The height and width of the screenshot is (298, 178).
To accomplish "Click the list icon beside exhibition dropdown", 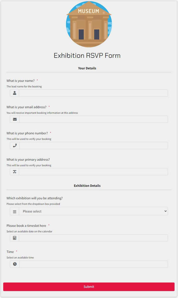I will pyautogui.click(x=15, y=211).
